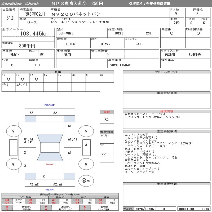Click the red "trunk" label in the diagram
The height and width of the screenshot is (212, 212).
pos(50,164)
